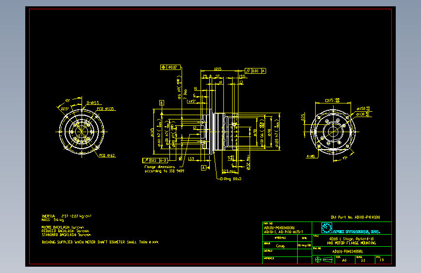Select the ø0.02 position tolerance frame
This screenshot has height=273, width=421.
pyautogui.click(x=170, y=67)
